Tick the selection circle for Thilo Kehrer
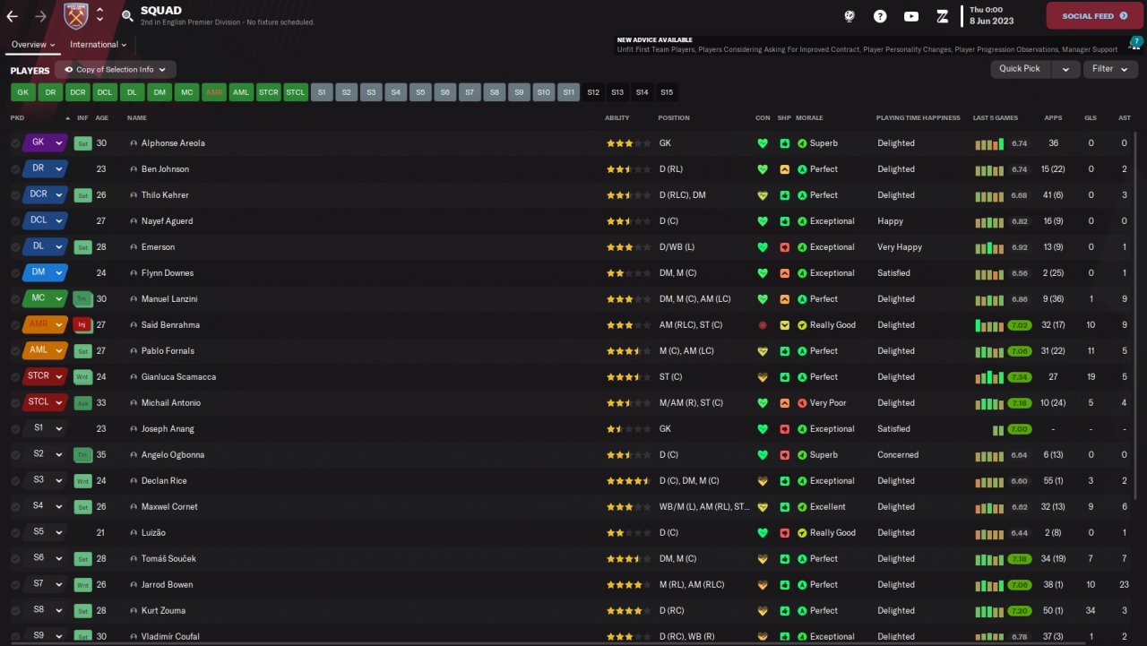 point(15,195)
